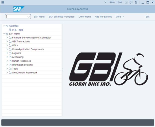
Task: Collapse the SAP Menu node
Action: pyautogui.click(x=4, y=34)
